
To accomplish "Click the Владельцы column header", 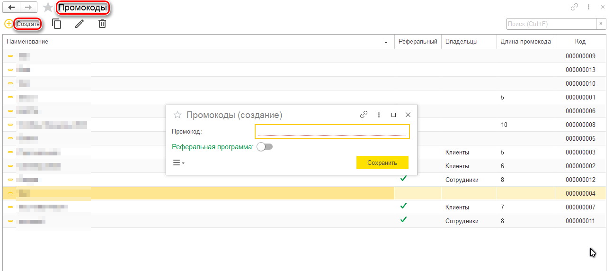I will pos(469,42).
